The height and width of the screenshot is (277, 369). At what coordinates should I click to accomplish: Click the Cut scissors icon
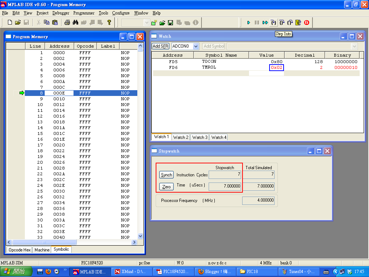tap(39, 22)
